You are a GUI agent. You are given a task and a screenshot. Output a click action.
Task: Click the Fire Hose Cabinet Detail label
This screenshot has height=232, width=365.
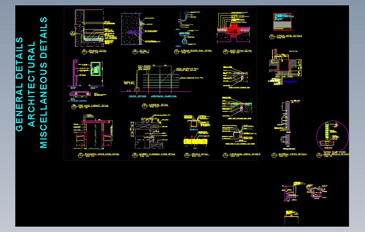point(93,106)
